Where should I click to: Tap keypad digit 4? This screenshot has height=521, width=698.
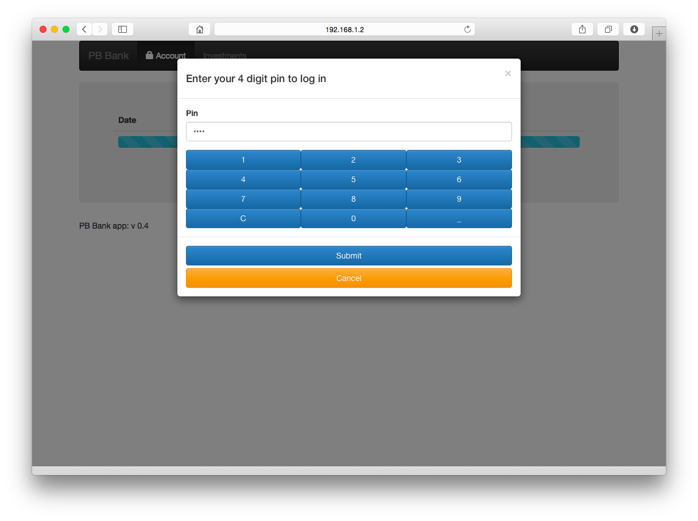pyautogui.click(x=243, y=179)
